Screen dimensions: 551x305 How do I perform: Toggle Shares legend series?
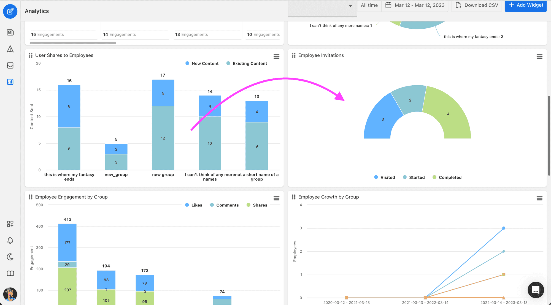[x=257, y=205]
